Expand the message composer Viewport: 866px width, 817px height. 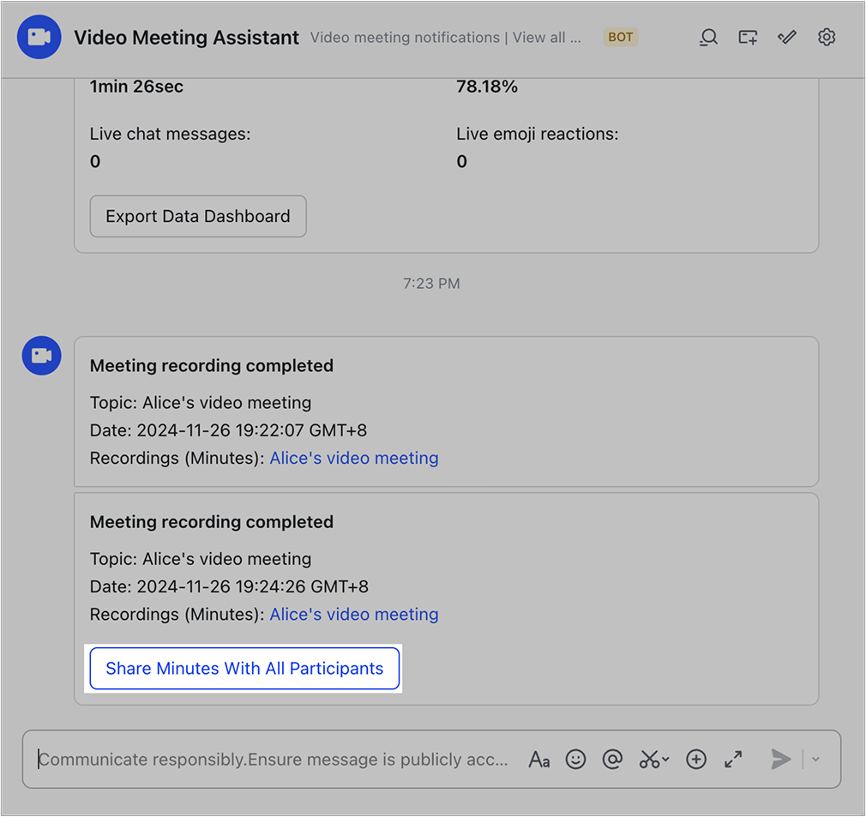pos(733,760)
